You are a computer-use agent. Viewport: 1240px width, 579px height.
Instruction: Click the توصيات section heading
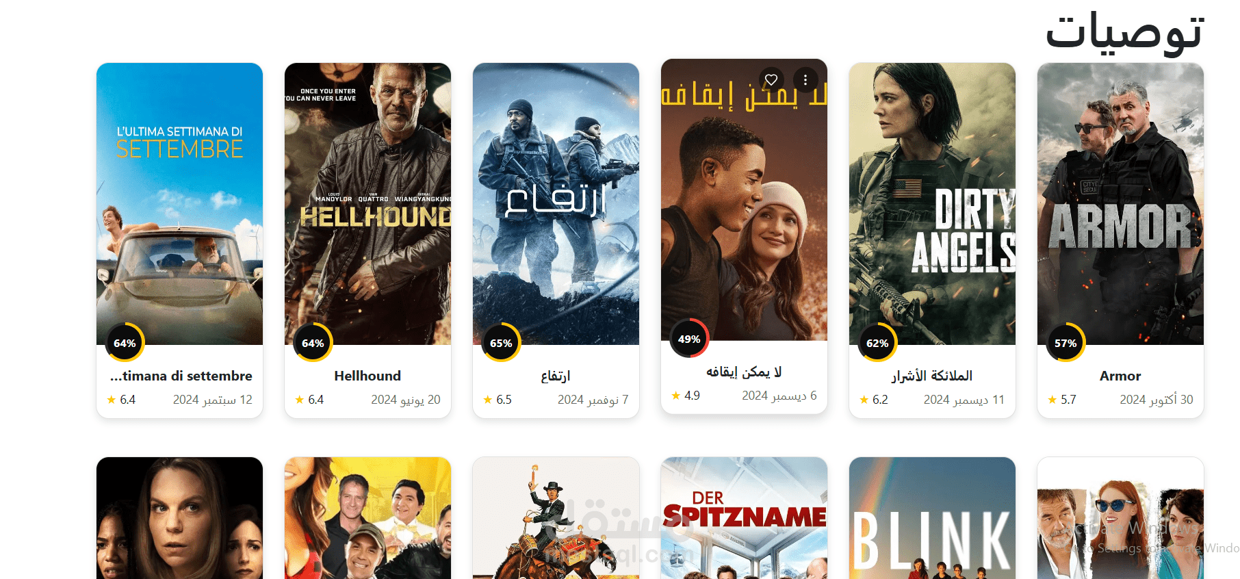pos(1124,32)
